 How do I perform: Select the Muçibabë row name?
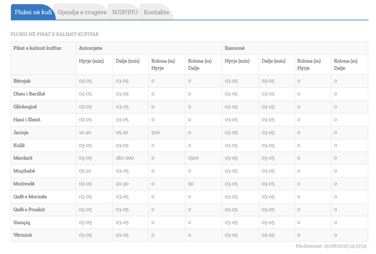(x=24, y=171)
